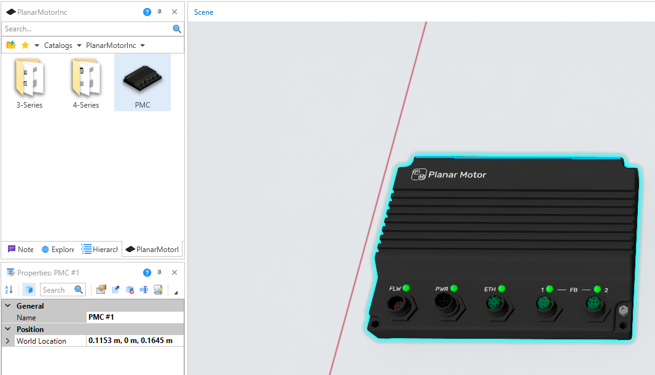This screenshot has width=655, height=375.
Task: Open the dropdown arrow after PlanarMotorInc breadcrumb
Action: (143, 45)
